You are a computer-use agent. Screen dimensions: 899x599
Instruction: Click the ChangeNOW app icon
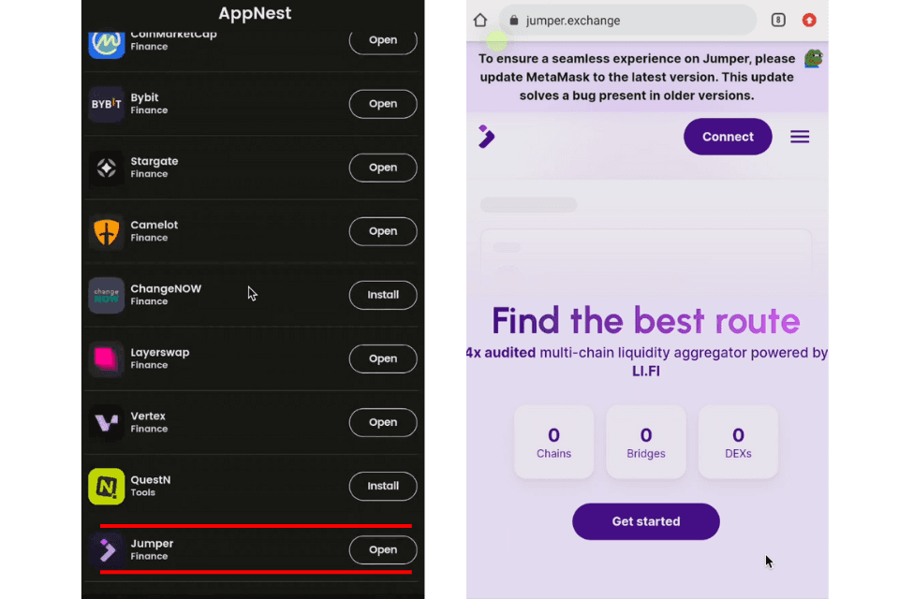[106, 295]
